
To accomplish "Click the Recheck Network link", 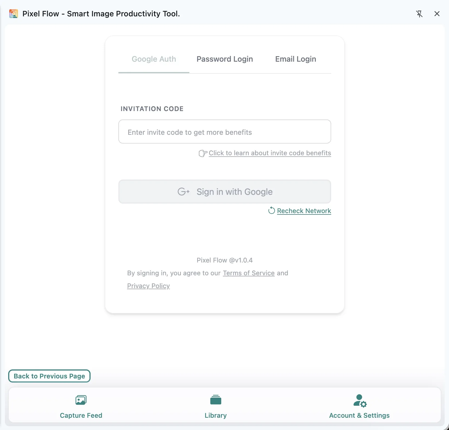I will coord(304,211).
